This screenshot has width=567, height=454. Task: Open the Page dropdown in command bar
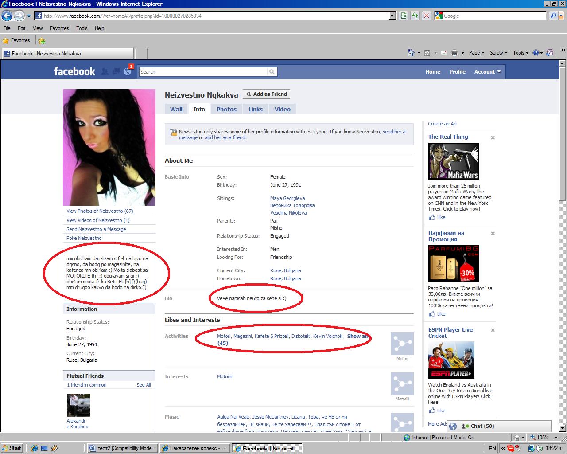pos(477,53)
